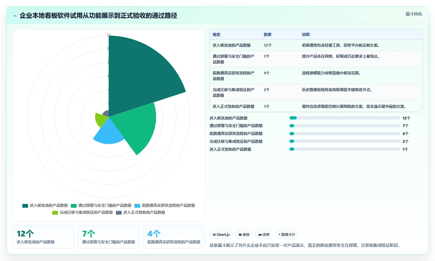Click the lime green polar chart segment
The image size is (435, 261).
click(101, 120)
